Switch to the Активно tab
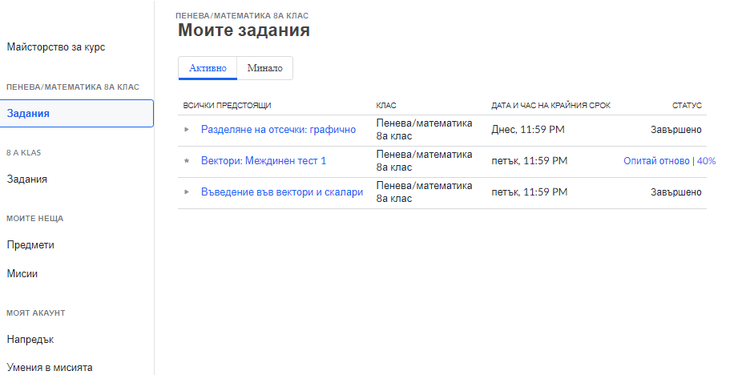 (208, 68)
